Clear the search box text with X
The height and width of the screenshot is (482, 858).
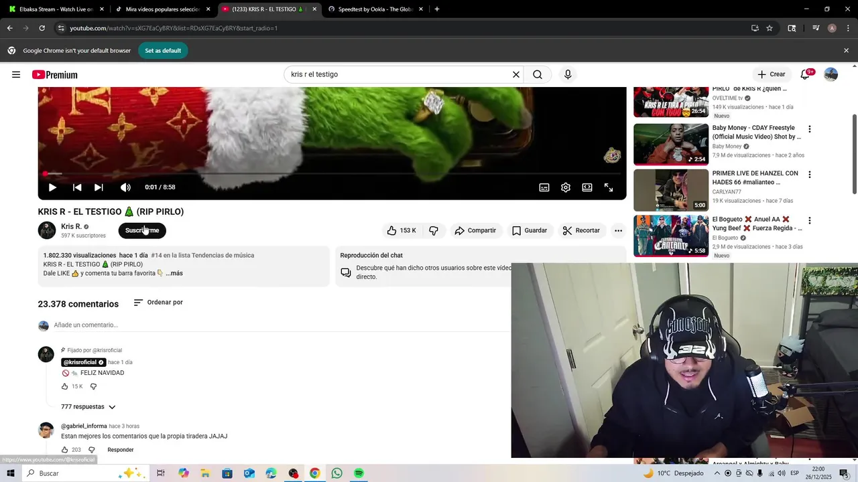click(515, 74)
